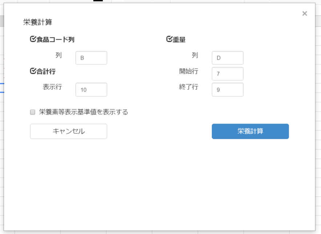Viewport: 321px width, 234px height.
Task: Click the 栄養計算 dialog title text
Action: [x=38, y=22]
